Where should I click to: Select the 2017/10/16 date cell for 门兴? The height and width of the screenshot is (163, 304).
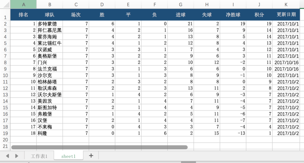[286, 62]
